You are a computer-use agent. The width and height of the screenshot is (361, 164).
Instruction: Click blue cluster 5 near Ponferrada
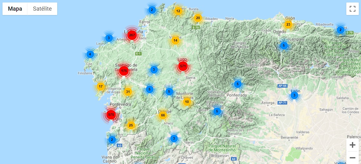click(x=238, y=84)
